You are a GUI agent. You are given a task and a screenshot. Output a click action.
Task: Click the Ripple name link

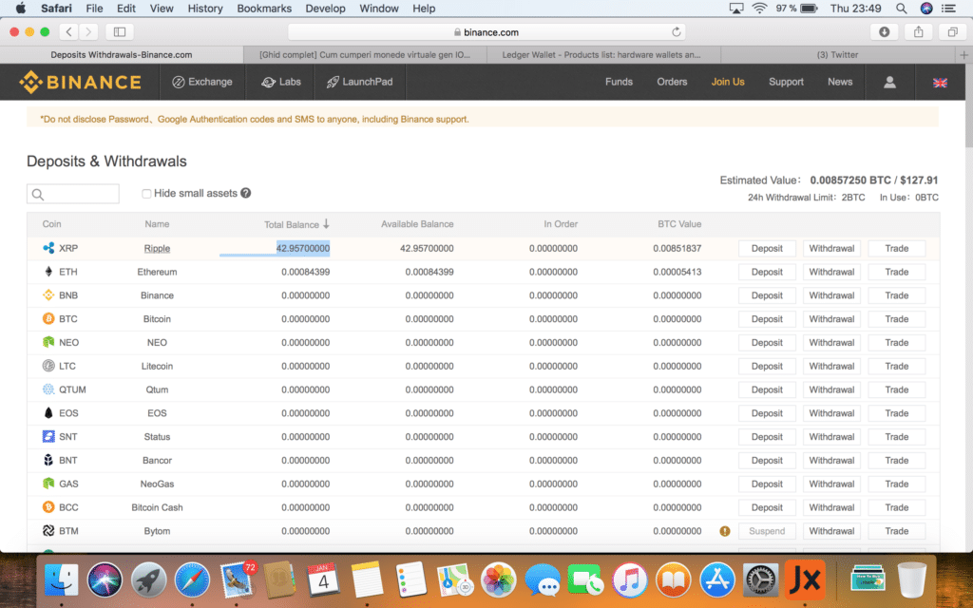(157, 248)
